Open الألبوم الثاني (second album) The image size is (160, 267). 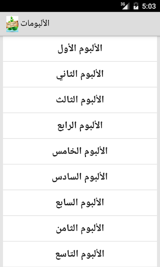click(80, 74)
